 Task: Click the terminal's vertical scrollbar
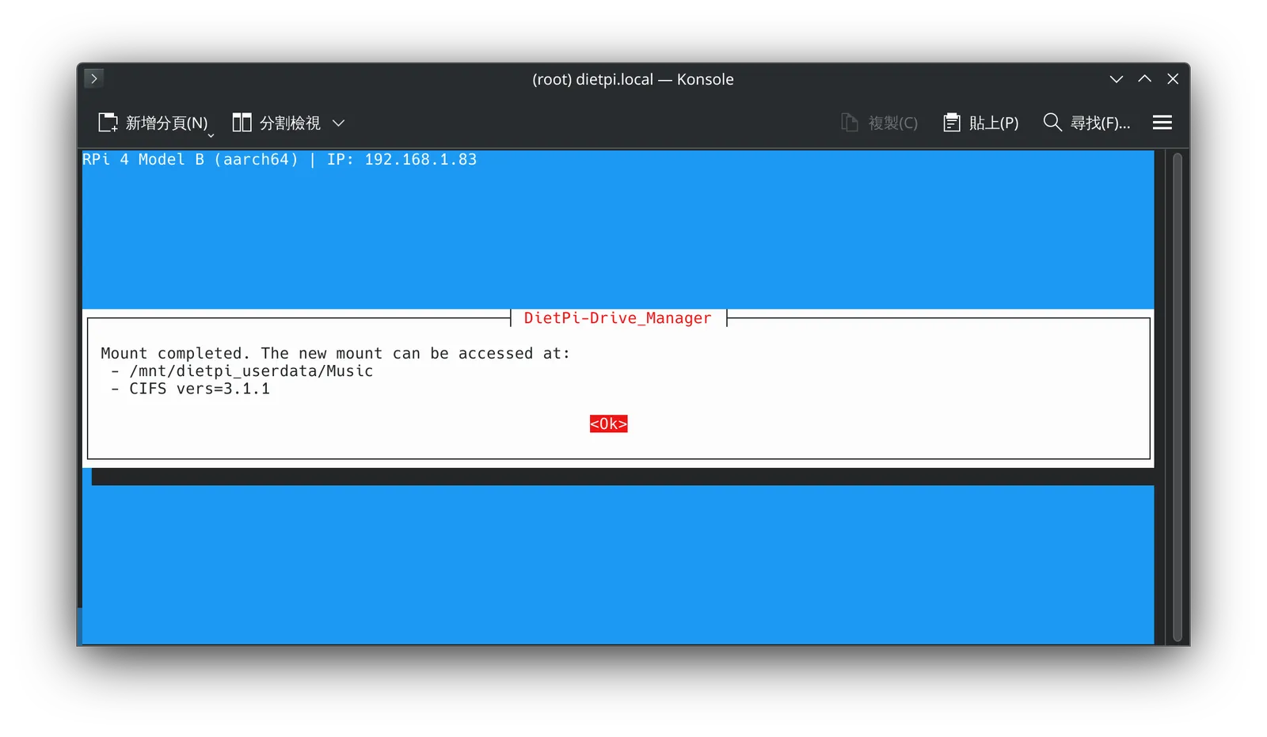pyautogui.click(x=1177, y=397)
